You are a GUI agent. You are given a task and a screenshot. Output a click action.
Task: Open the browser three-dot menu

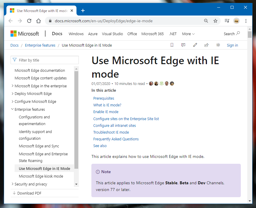(x=246, y=21)
